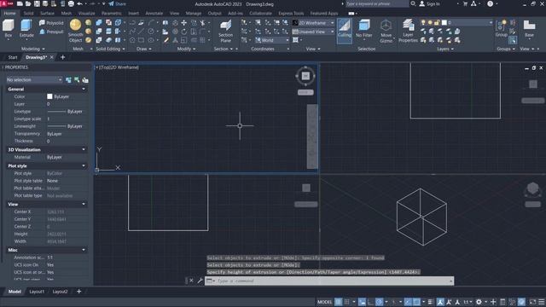Viewport: 546px width, 307px height.
Task: Open the No Filter selection filter
Action: click(364, 29)
